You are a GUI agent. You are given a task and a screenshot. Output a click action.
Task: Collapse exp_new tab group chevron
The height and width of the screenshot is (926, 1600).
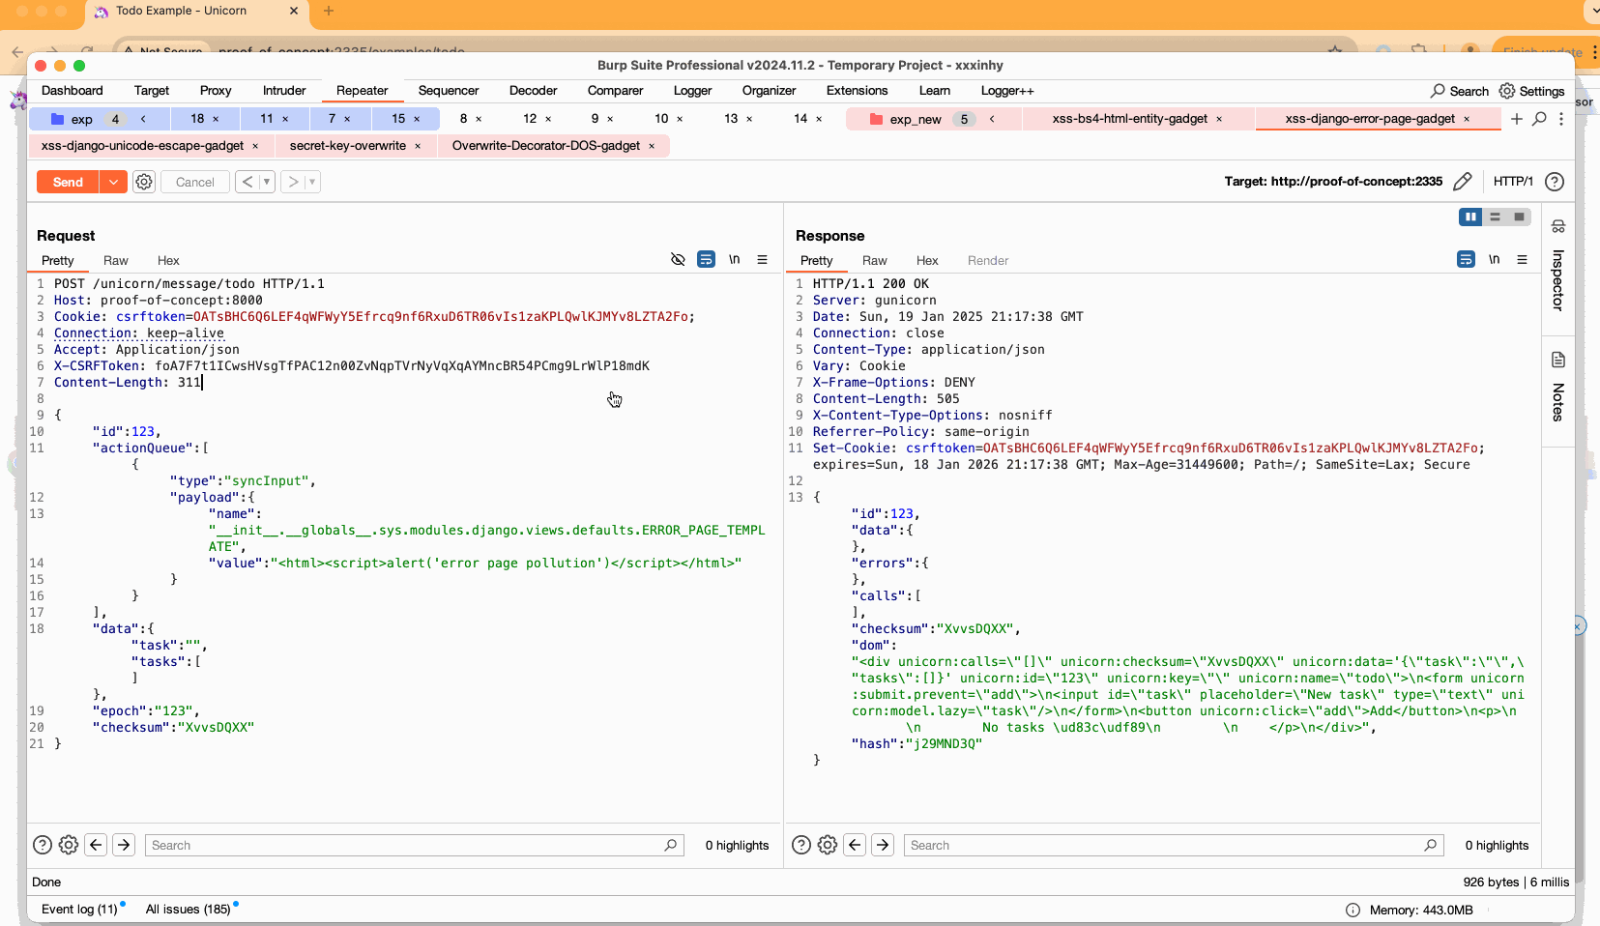[992, 119]
